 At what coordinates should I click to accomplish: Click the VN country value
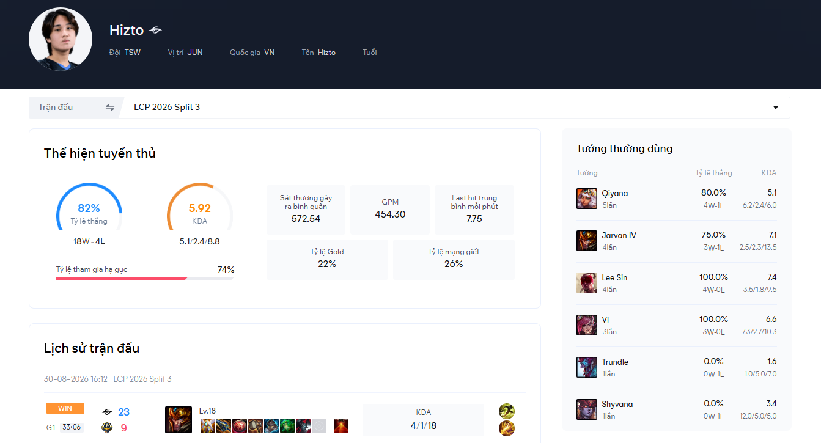pos(270,53)
